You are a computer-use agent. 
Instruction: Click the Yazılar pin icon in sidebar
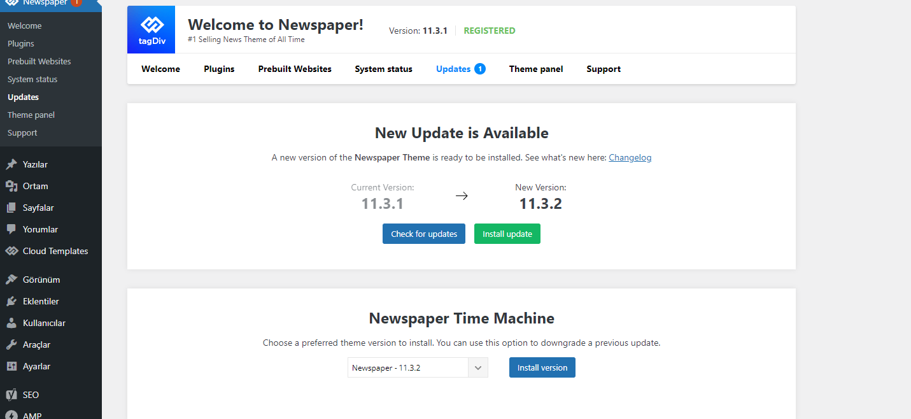(x=11, y=164)
